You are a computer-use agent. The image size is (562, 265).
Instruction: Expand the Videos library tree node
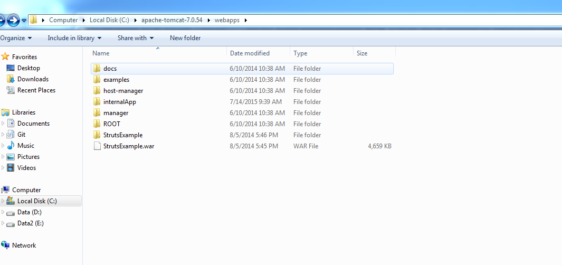coord(3,168)
